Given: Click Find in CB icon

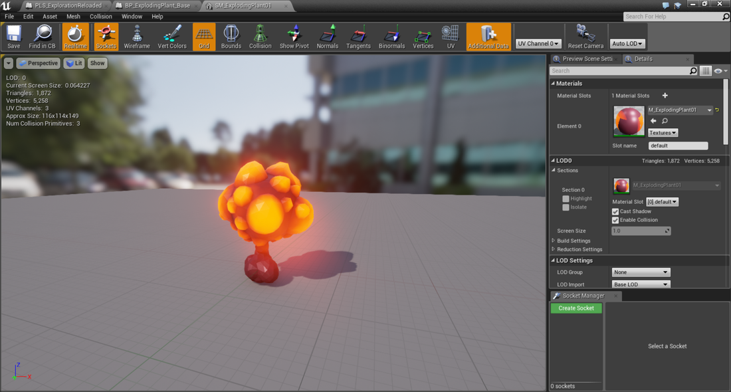Looking at the screenshot, I should click(x=42, y=37).
